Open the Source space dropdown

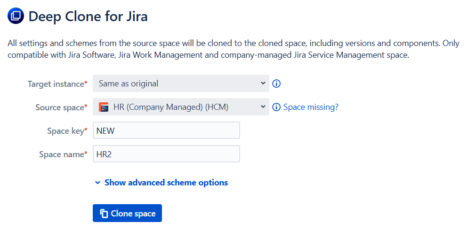(x=181, y=107)
